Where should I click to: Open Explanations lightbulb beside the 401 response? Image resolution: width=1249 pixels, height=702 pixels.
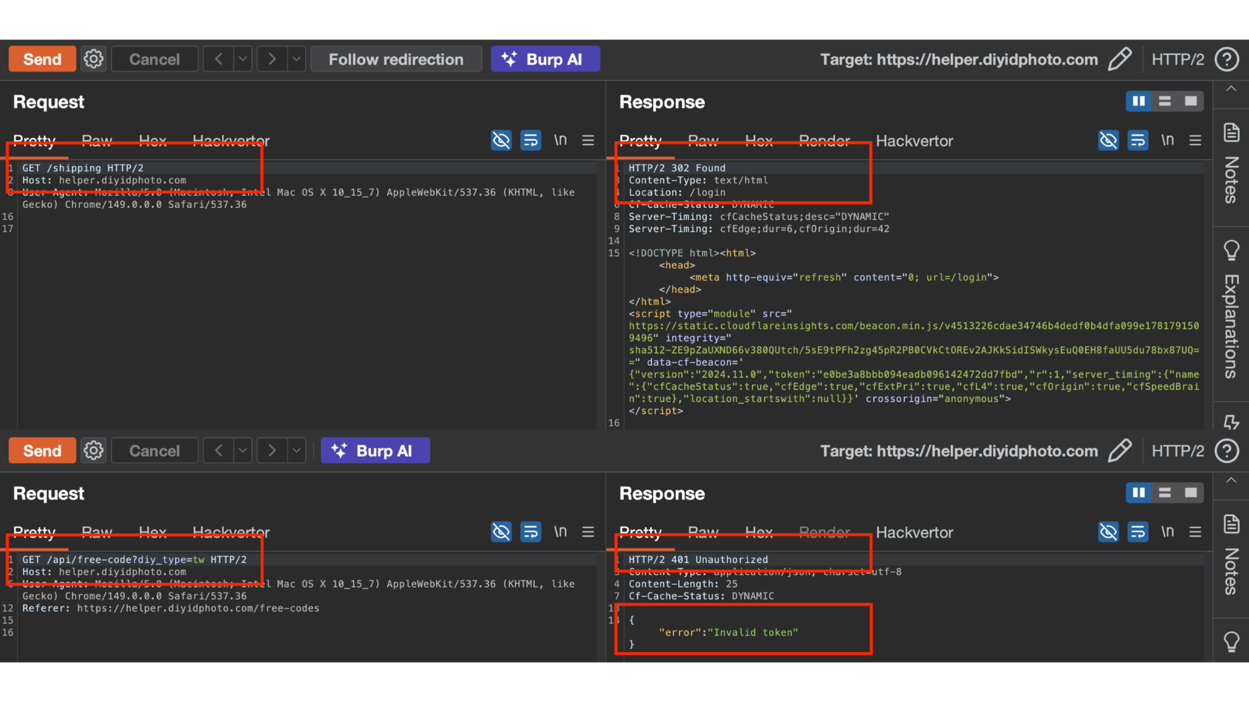(x=1231, y=642)
